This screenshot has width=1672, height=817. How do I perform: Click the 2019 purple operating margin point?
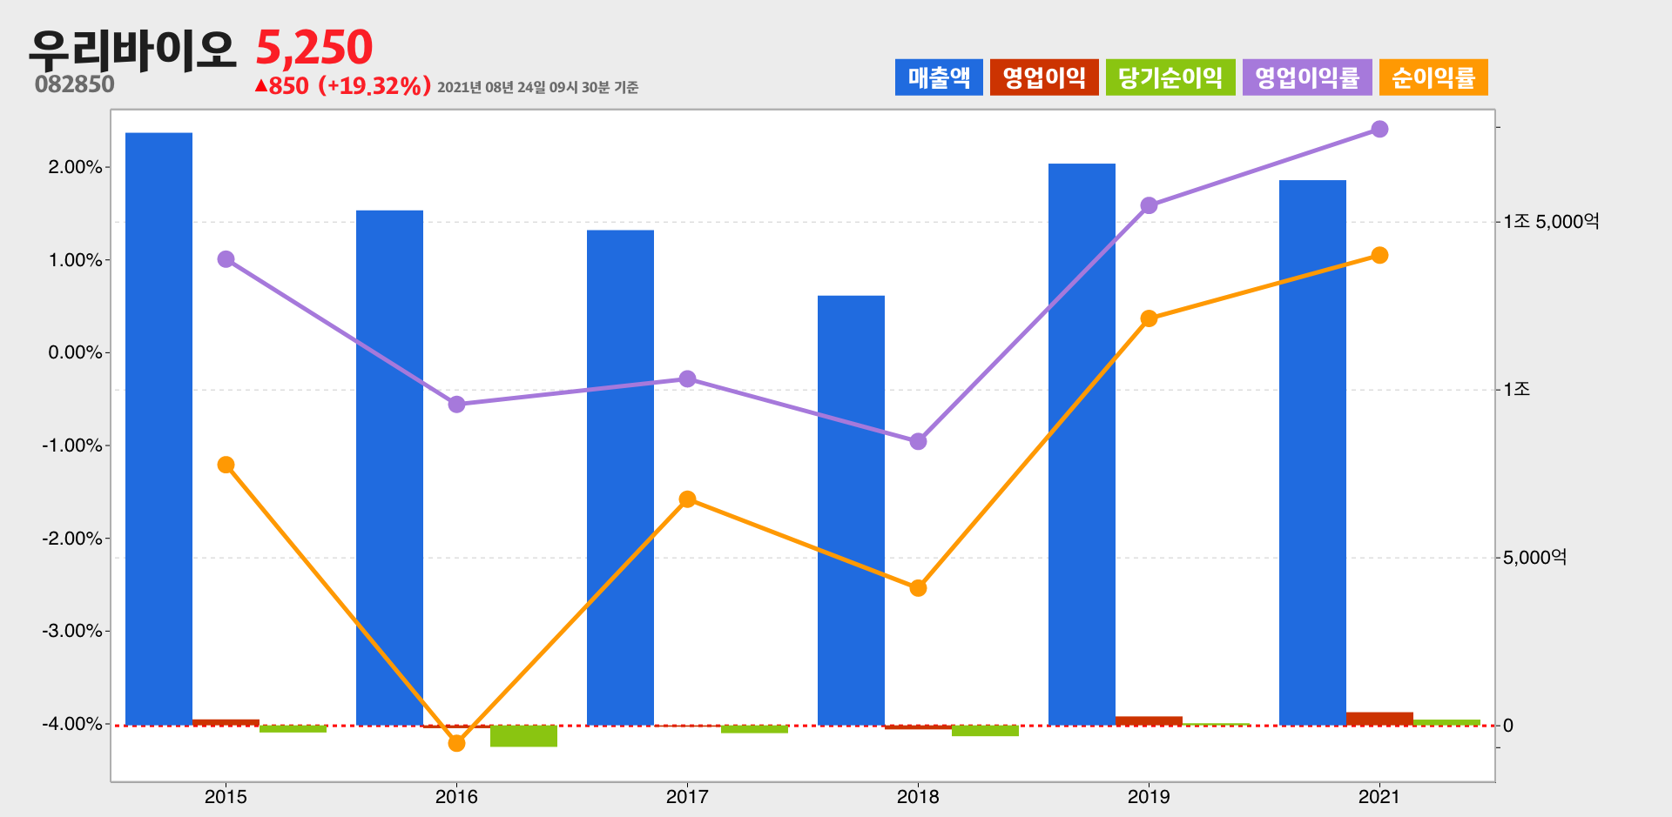pos(1149,205)
